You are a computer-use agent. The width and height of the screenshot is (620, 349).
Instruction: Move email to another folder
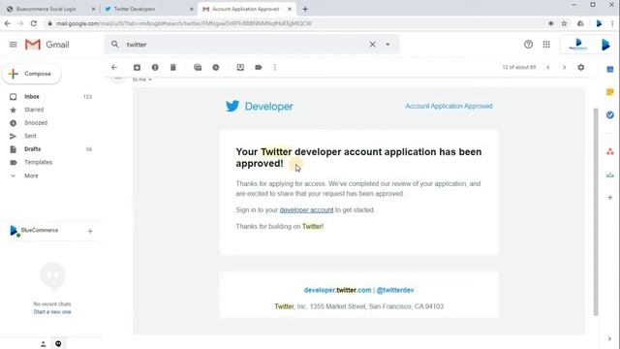click(x=240, y=67)
